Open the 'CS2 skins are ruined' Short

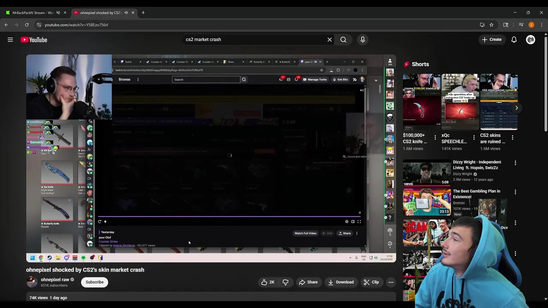pyautogui.click(x=499, y=102)
